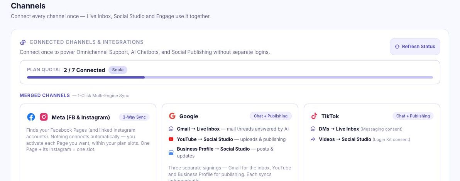
Task: Click the Business Profile storefront icon
Action: pyautogui.click(x=171, y=152)
